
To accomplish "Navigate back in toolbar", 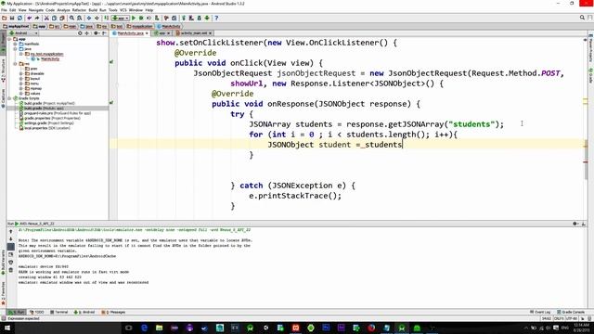I will point(89,18).
